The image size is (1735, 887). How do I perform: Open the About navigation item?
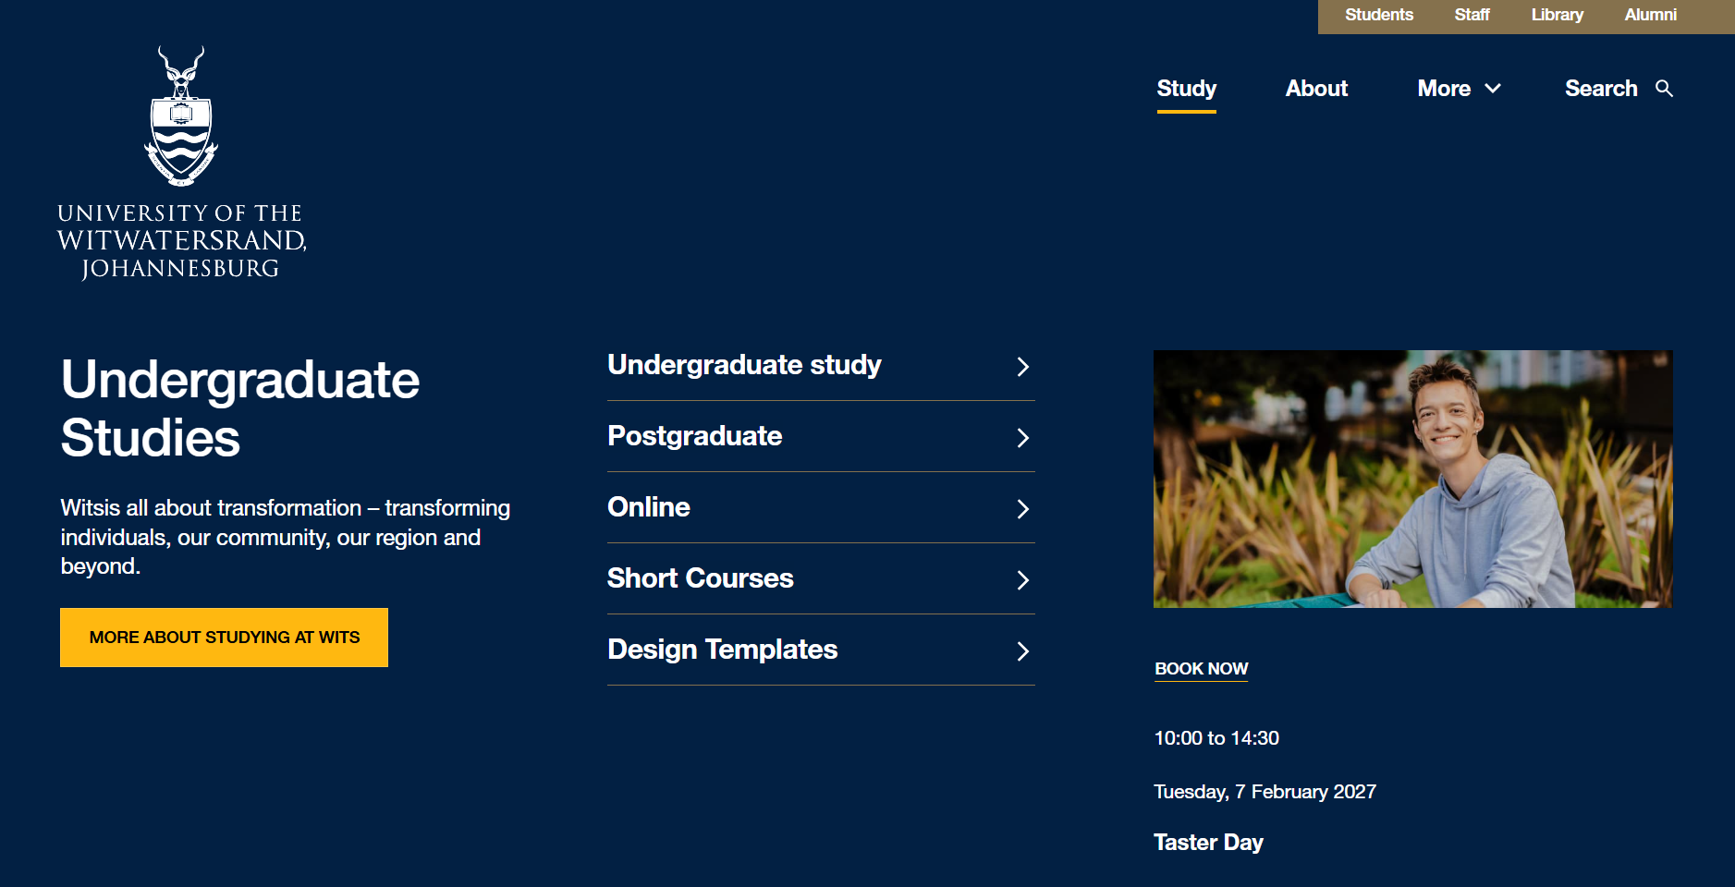pyautogui.click(x=1316, y=89)
